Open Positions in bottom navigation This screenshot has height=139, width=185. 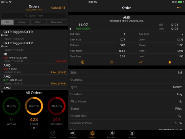[73, 134]
